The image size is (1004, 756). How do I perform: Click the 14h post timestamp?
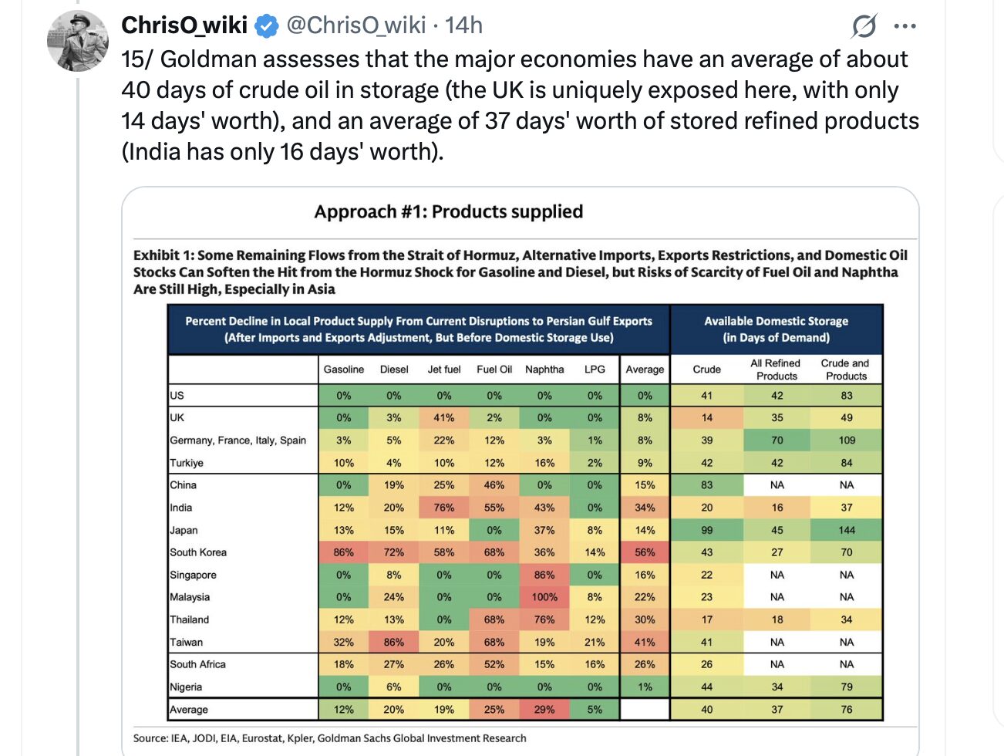tap(463, 25)
